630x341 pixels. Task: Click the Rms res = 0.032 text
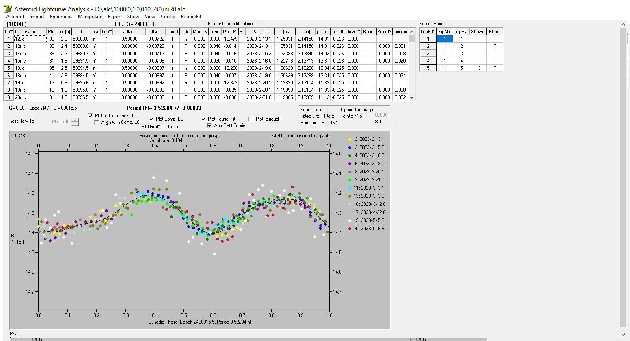click(319, 123)
